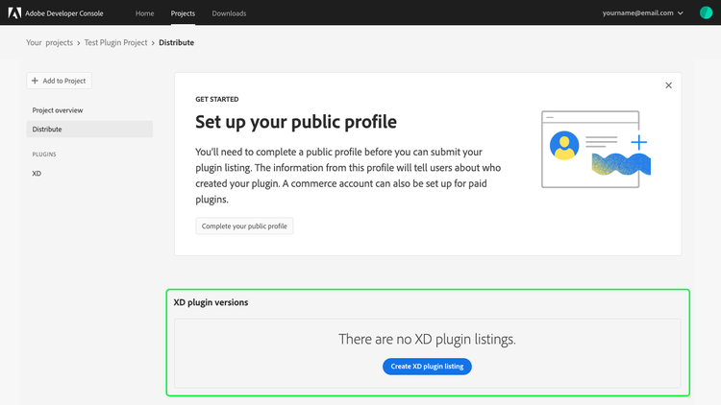Open the teal user avatar
This screenshot has width=721, height=405.
[706, 12]
